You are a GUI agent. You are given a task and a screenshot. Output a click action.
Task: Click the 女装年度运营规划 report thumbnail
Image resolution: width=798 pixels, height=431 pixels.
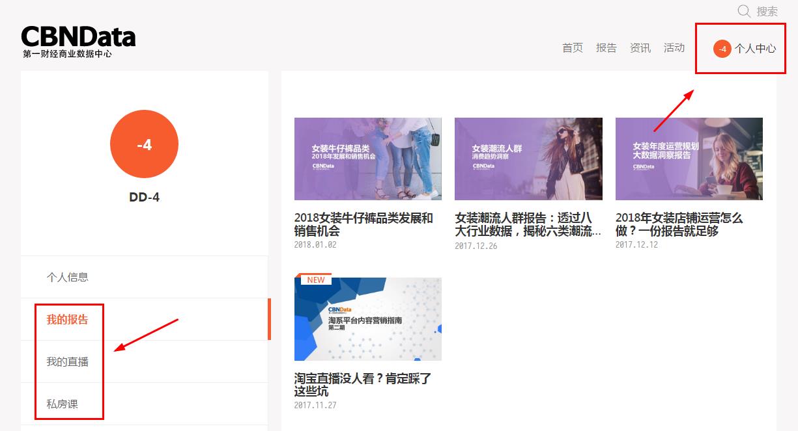[x=689, y=159]
